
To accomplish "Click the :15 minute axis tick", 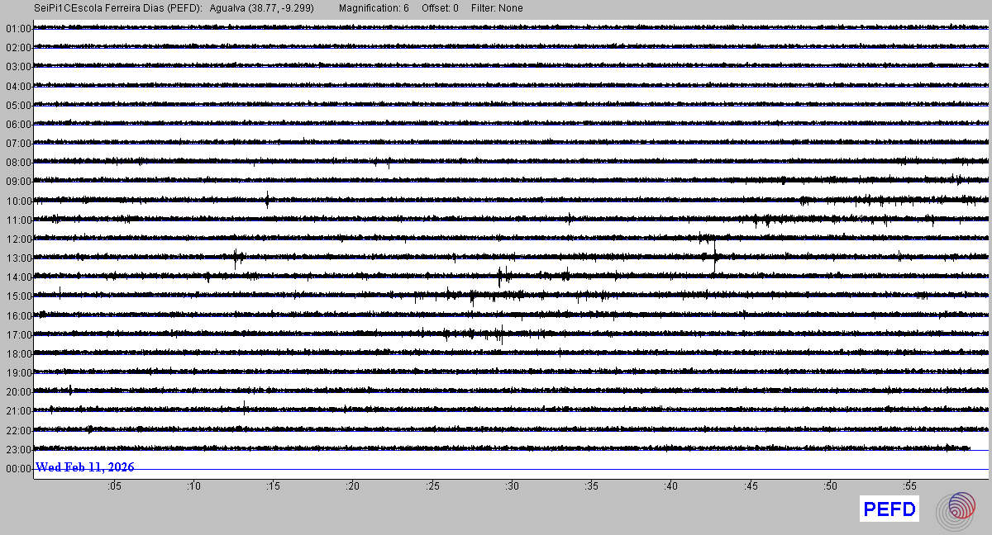I will click(x=273, y=487).
